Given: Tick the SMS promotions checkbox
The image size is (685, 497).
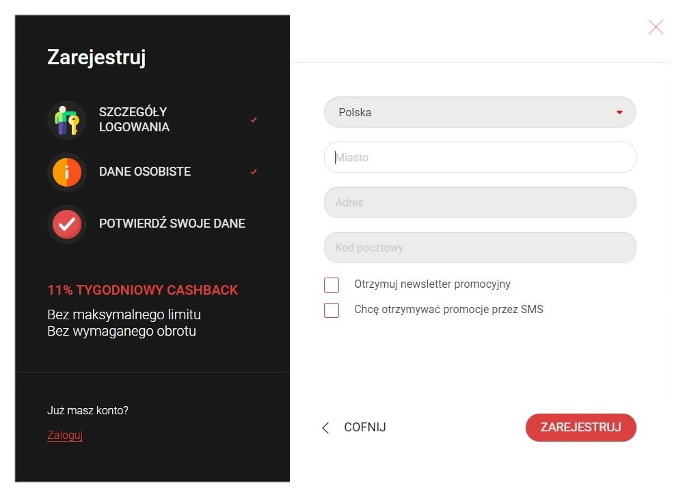Looking at the screenshot, I should point(332,310).
